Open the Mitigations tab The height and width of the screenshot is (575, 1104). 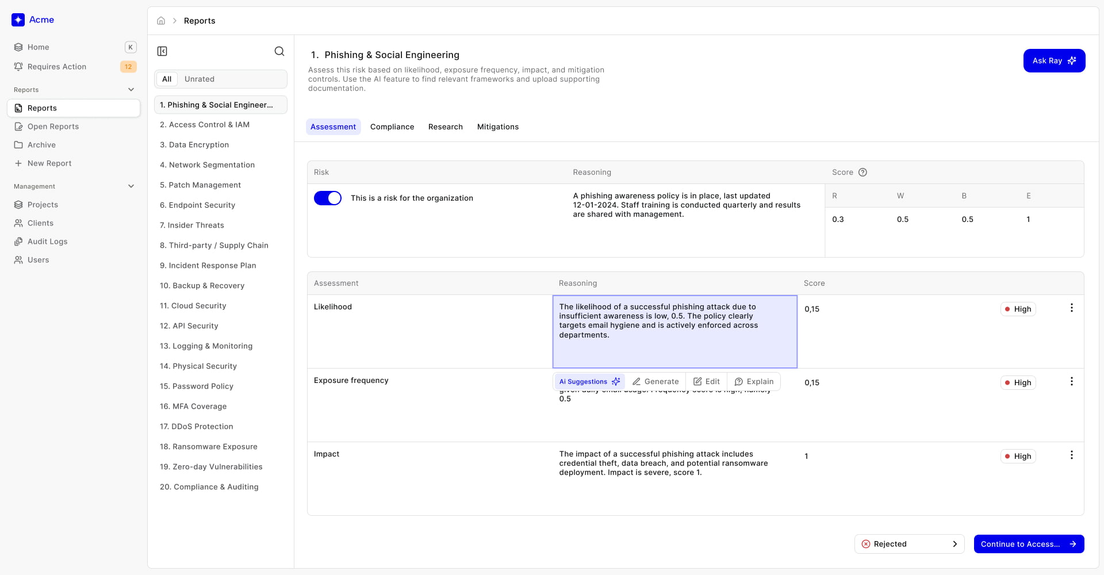[498, 127]
